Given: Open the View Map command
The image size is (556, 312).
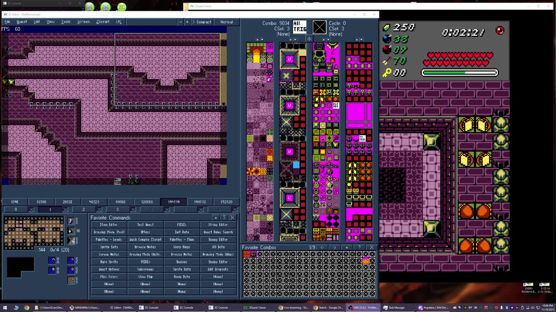Looking at the screenshot, I should (x=145, y=276).
